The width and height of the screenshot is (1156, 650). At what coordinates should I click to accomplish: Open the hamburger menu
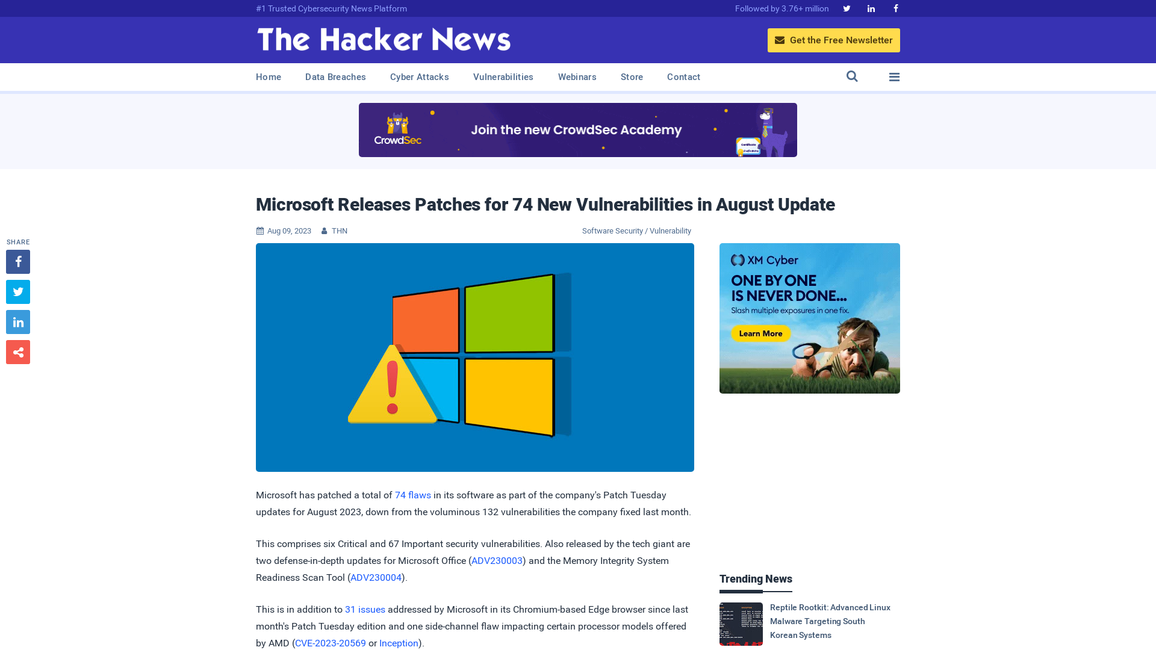(x=894, y=76)
